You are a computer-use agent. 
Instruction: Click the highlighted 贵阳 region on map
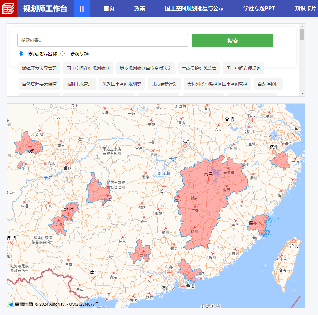(x=71, y=211)
